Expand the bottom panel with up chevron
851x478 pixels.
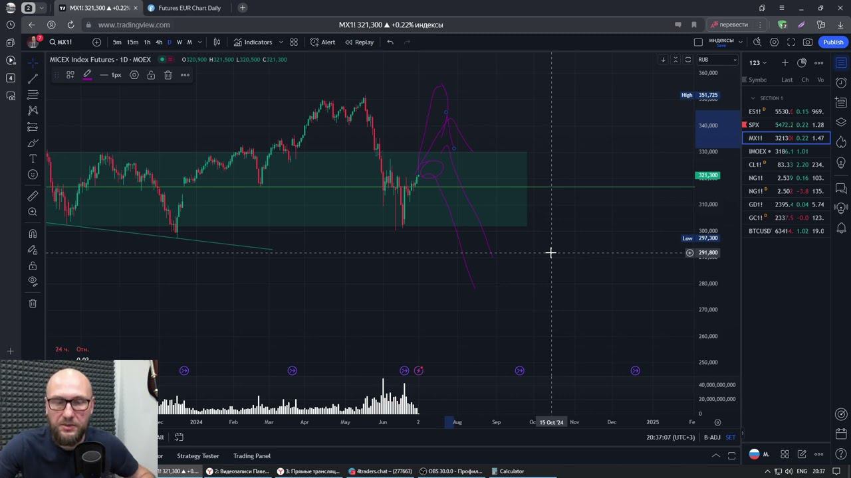pyautogui.click(x=715, y=456)
